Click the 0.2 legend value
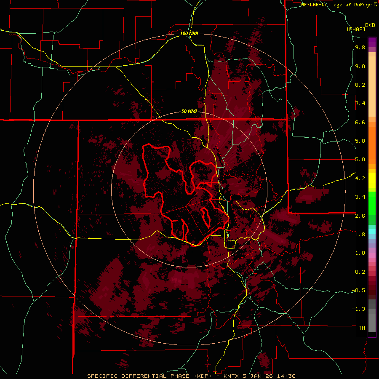Image resolution: width=379 pixels, height=379 pixels. click(360, 272)
